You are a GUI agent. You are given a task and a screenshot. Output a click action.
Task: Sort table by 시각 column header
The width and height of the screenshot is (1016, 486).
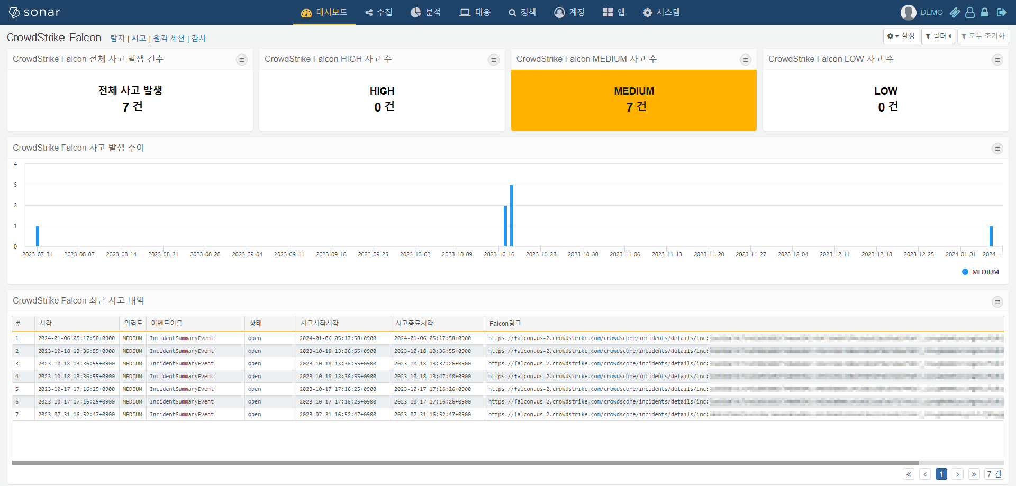coord(77,323)
